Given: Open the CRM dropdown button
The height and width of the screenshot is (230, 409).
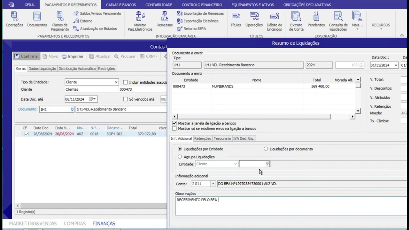Looking at the screenshot, I should [149, 56].
